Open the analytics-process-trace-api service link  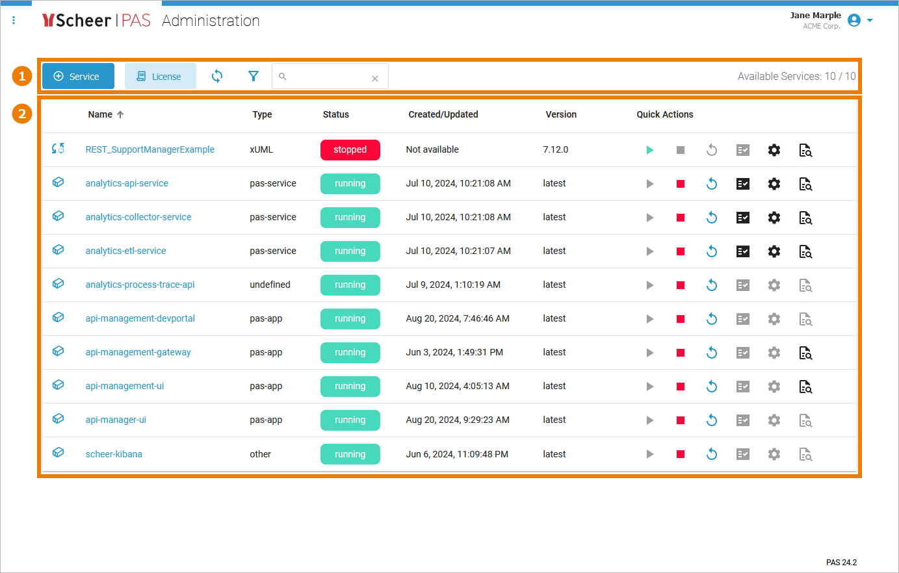click(140, 285)
